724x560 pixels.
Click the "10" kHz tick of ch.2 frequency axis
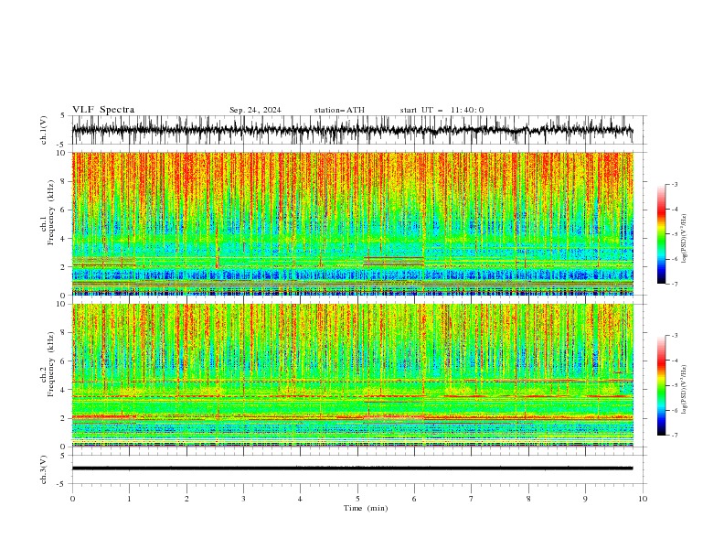click(x=62, y=304)
